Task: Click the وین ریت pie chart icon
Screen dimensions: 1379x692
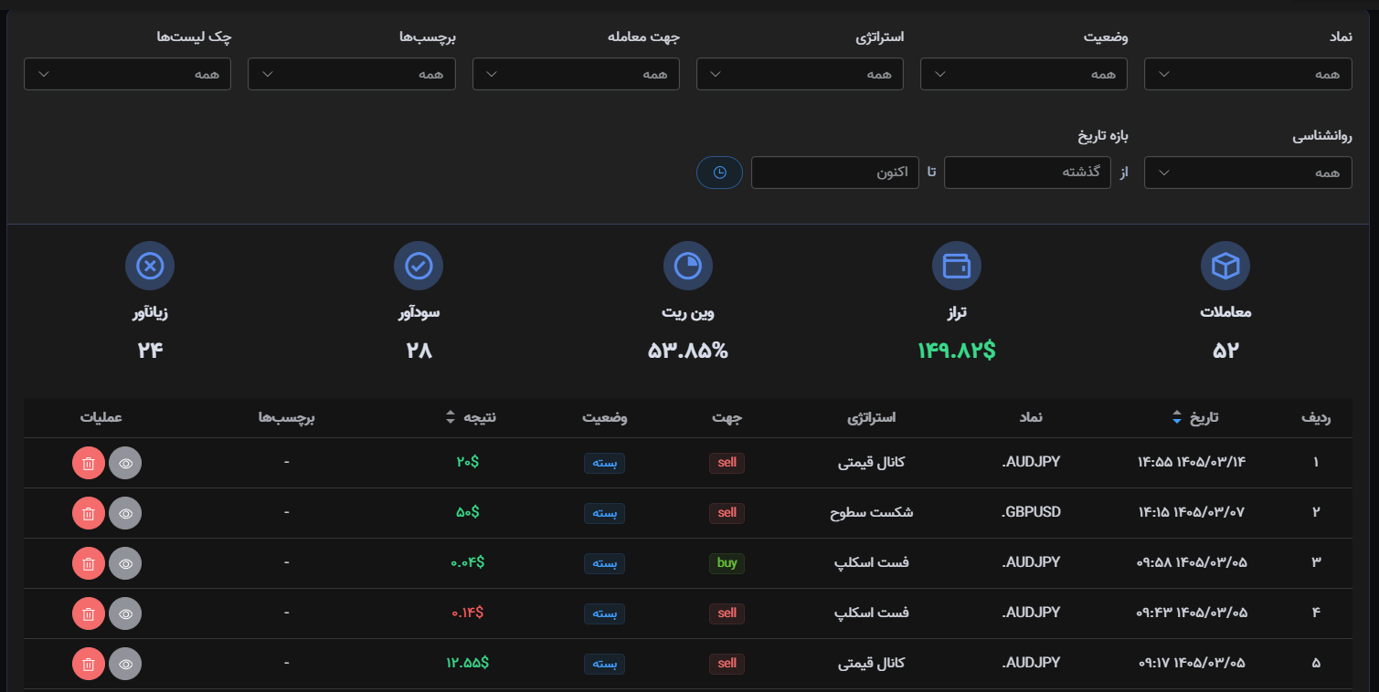Action: click(x=687, y=267)
